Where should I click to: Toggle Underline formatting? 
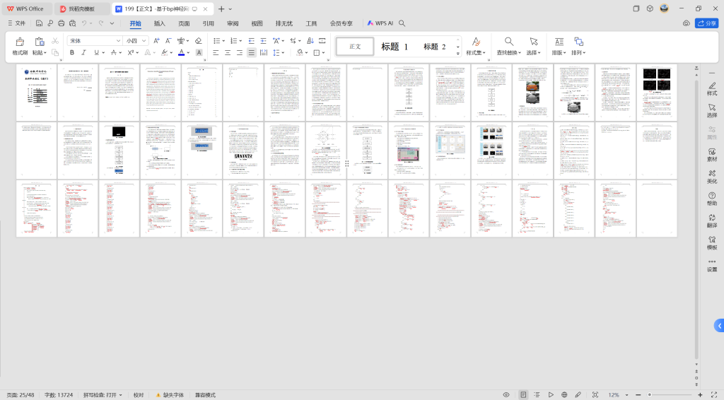(x=96, y=52)
